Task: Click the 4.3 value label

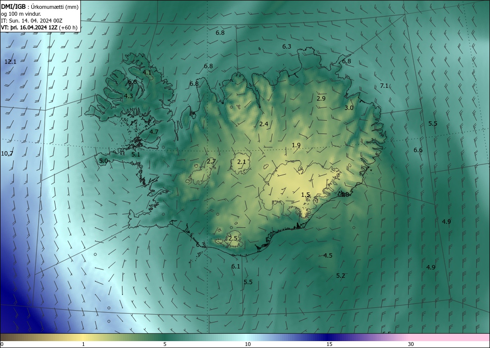Action: (x=128, y=96)
